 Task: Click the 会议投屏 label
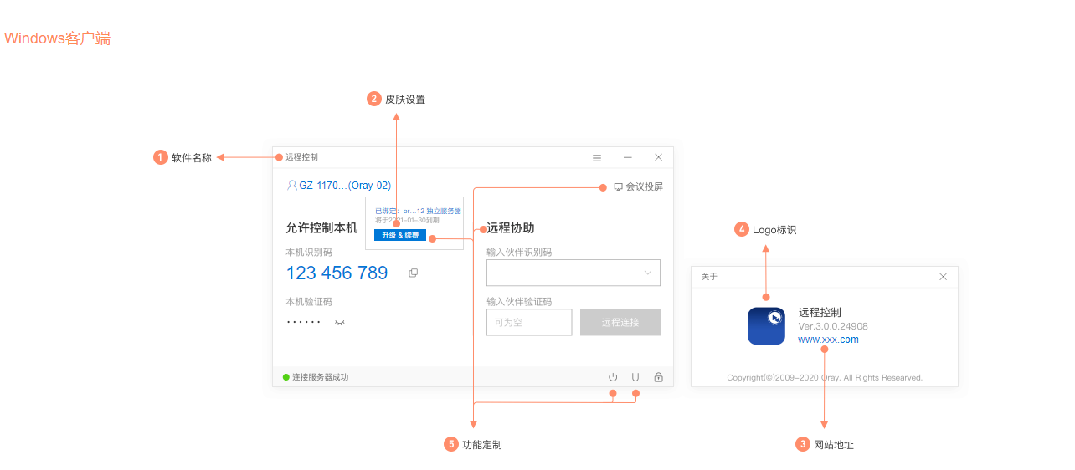(644, 186)
